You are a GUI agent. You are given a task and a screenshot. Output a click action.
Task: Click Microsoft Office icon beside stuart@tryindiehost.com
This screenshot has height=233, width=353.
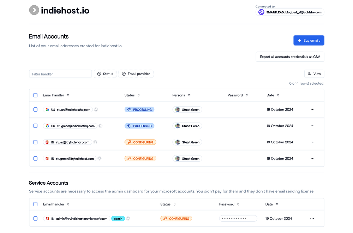point(47,142)
